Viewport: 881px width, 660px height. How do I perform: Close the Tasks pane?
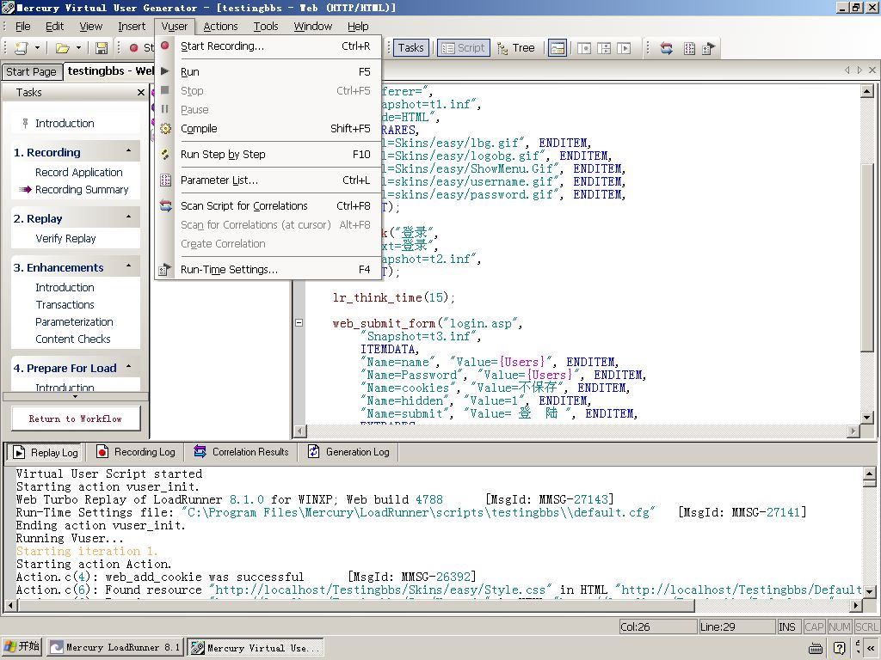coord(140,93)
